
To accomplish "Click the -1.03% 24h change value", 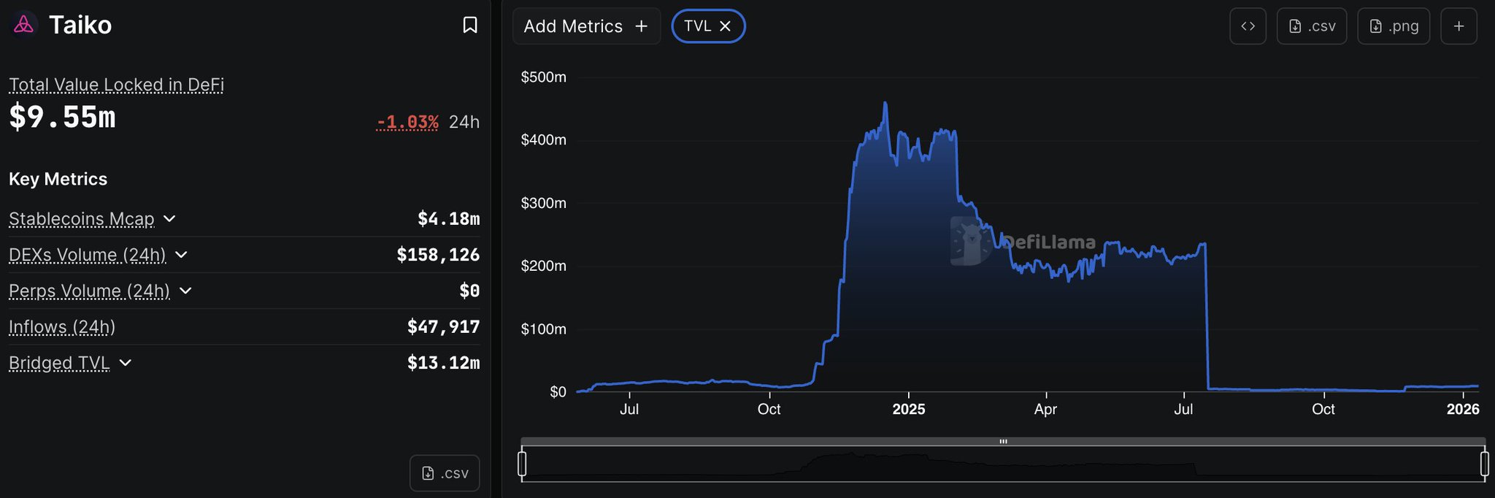I will tap(407, 122).
